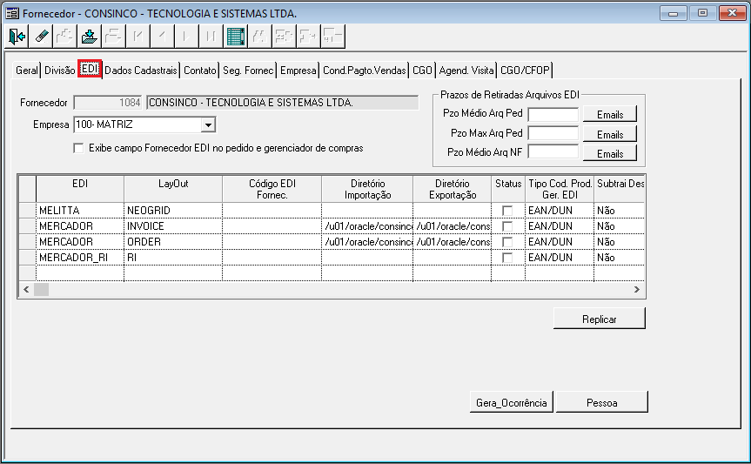The image size is (751, 464).
Task: Click the Diretório Importação column header
Action: [x=367, y=189]
